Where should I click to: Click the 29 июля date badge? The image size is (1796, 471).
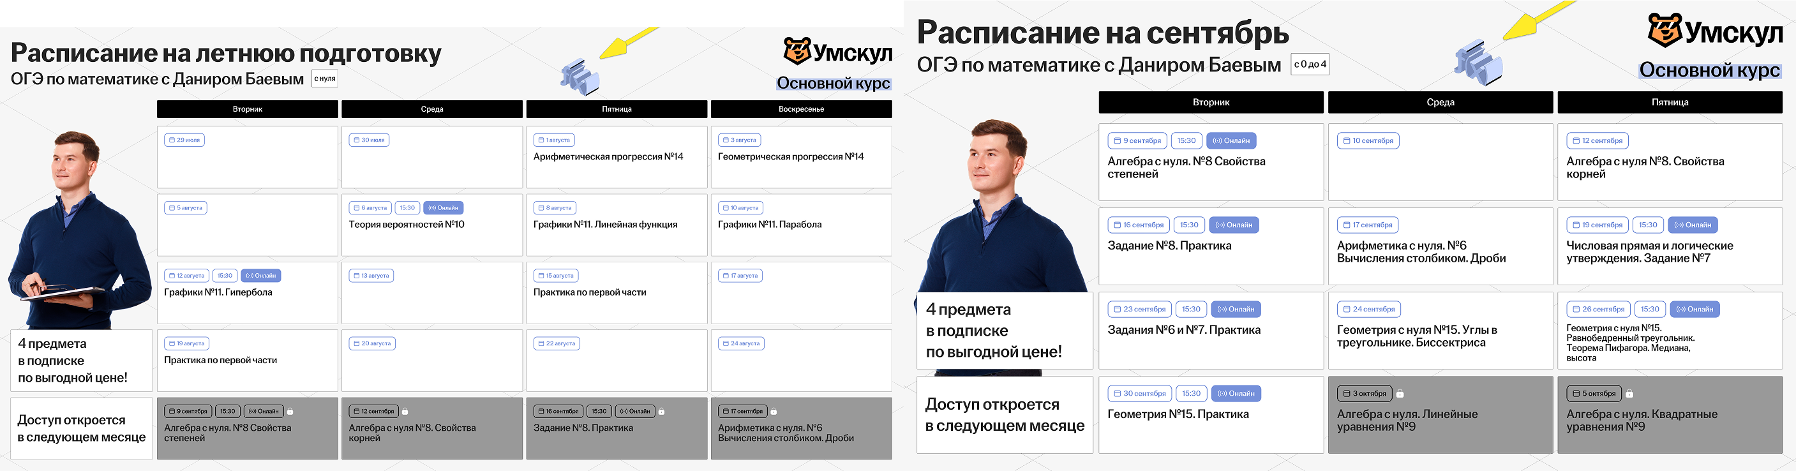[x=184, y=140]
